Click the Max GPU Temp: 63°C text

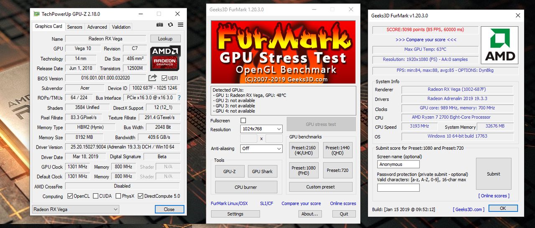[425, 49]
